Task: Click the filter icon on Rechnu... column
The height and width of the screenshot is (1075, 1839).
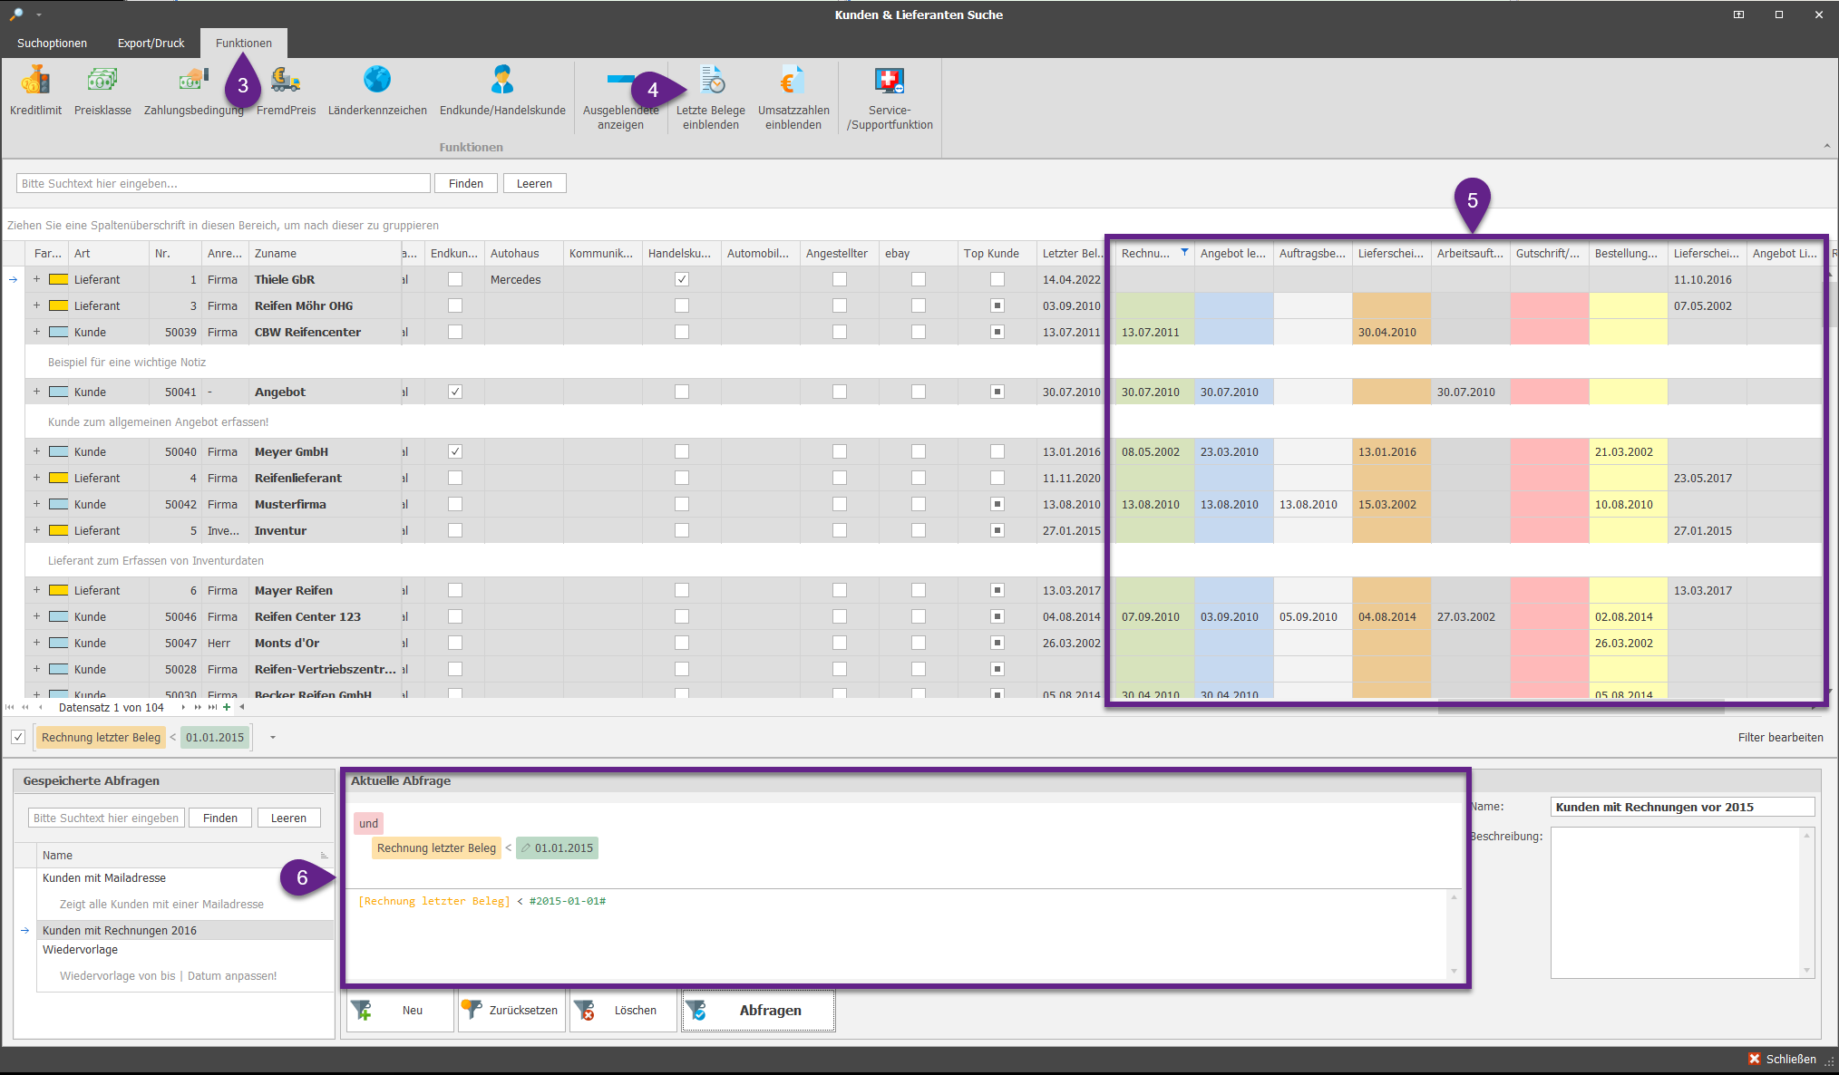Action: tap(1184, 253)
